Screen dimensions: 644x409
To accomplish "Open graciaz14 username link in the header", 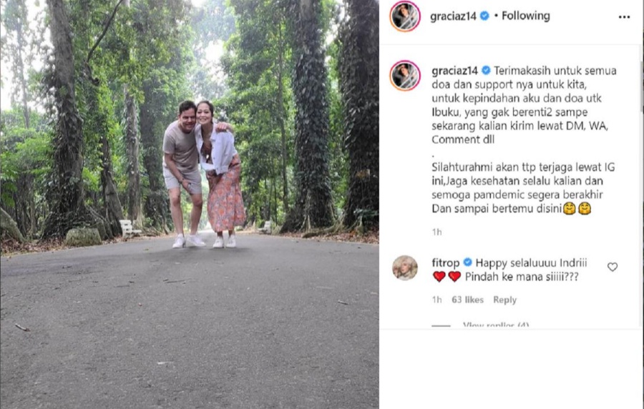I will [453, 16].
